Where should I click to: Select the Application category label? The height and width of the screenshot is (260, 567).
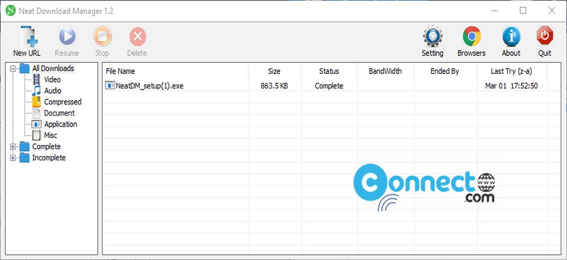61,124
